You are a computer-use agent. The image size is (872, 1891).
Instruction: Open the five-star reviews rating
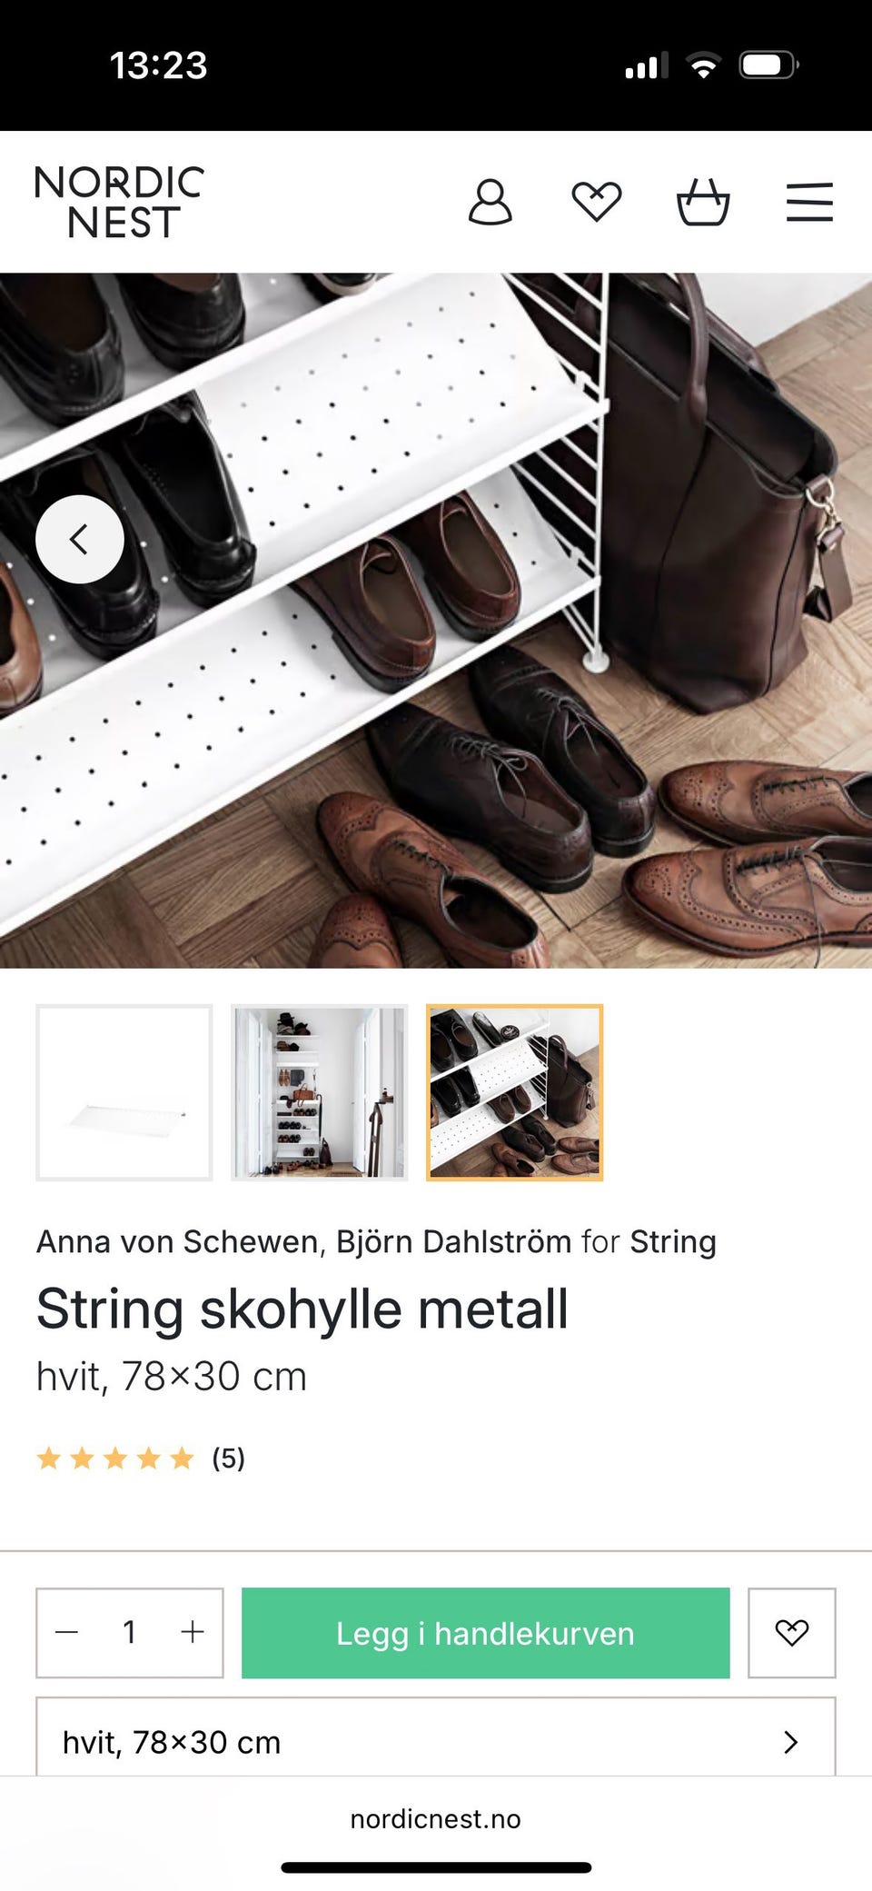point(141,1458)
